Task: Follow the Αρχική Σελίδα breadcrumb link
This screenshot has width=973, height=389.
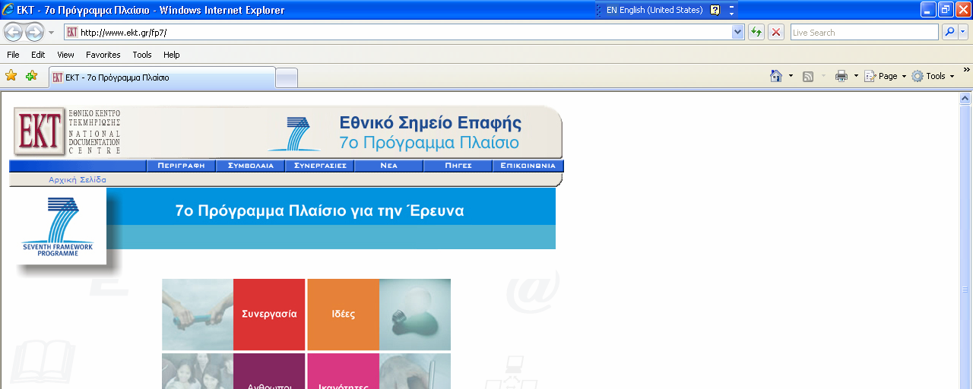Action: tap(78, 180)
